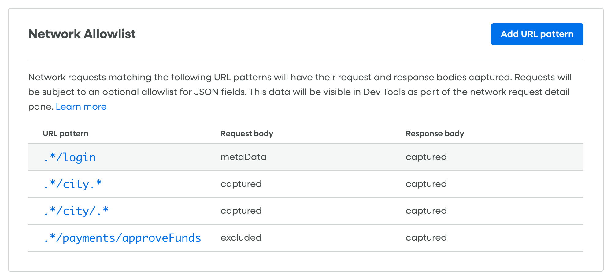This screenshot has width=611, height=279.
Task: Open the .*/payments/approveFunds pattern
Action: click(122, 238)
